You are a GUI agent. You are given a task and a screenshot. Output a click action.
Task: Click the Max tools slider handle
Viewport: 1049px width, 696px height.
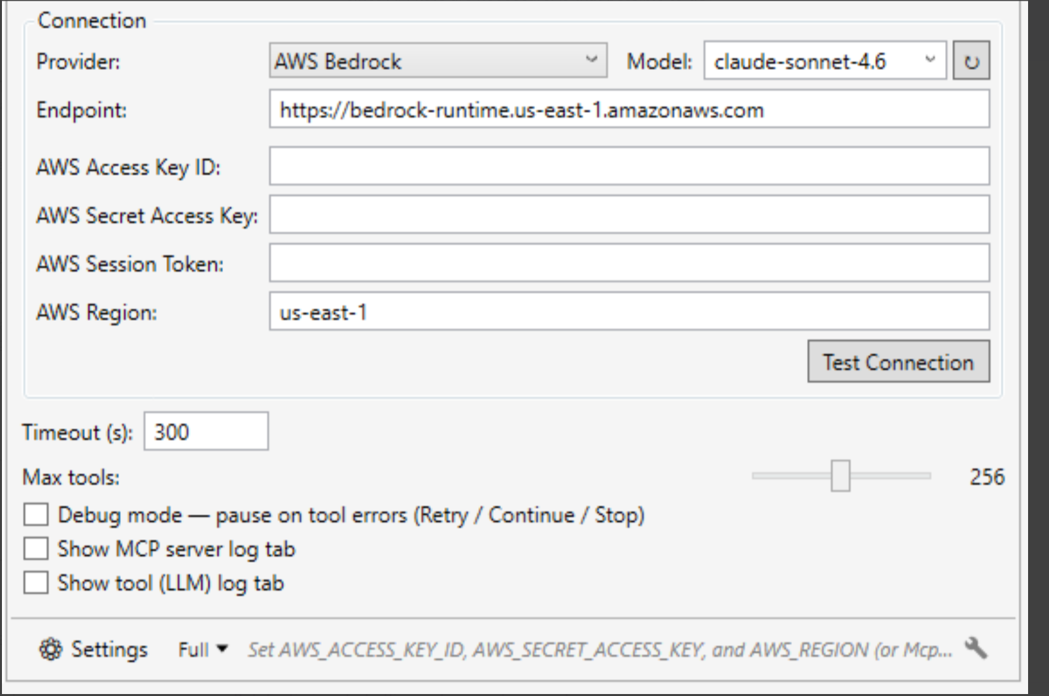pos(840,476)
